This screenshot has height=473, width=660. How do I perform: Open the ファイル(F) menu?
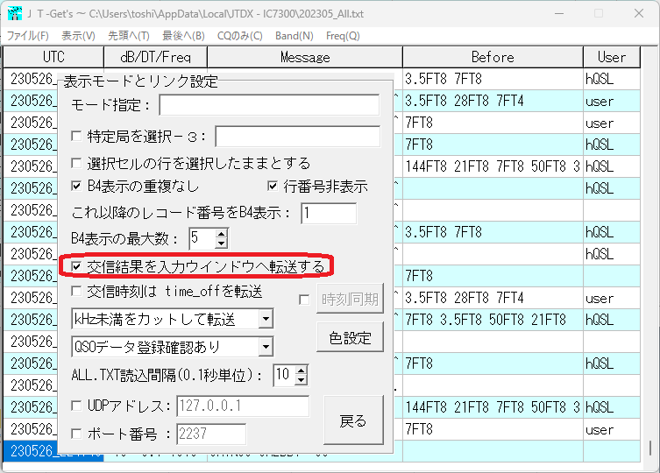click(x=28, y=36)
